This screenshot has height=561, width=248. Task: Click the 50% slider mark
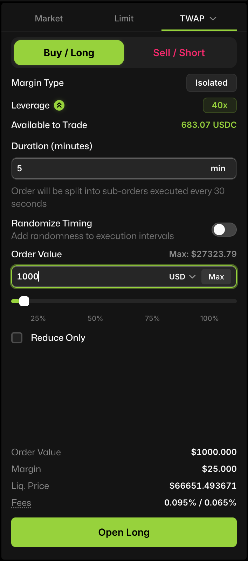click(95, 318)
